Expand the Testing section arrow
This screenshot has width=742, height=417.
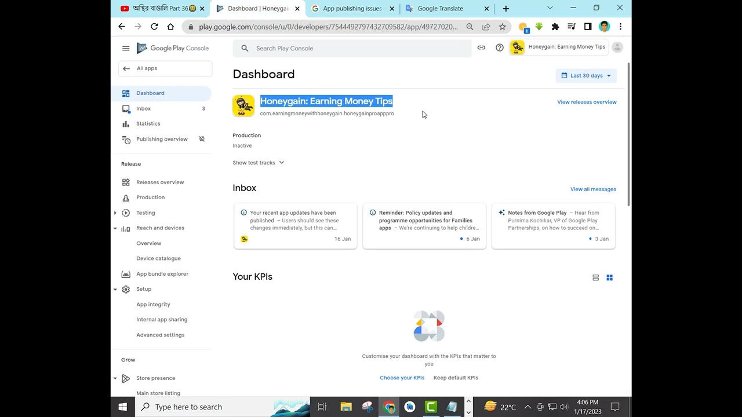[x=115, y=213]
